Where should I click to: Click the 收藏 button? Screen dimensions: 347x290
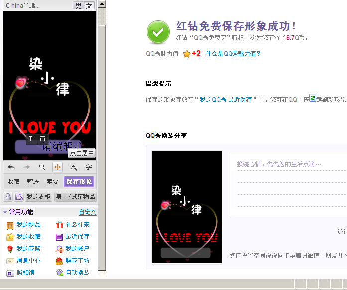(13, 182)
